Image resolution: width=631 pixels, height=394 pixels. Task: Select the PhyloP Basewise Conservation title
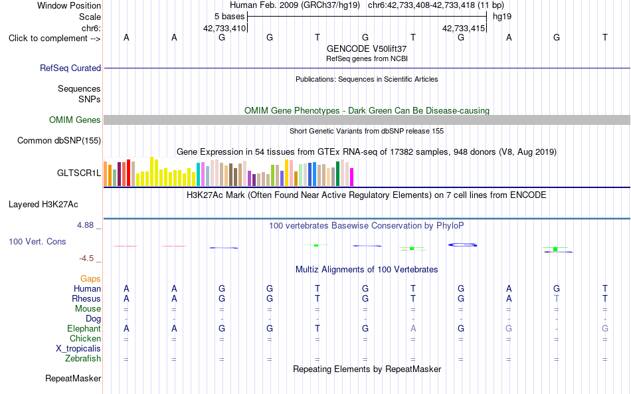(x=367, y=226)
